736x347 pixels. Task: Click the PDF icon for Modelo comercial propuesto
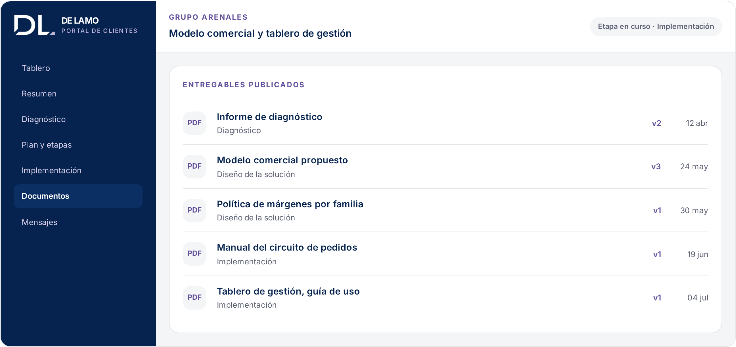coord(195,166)
